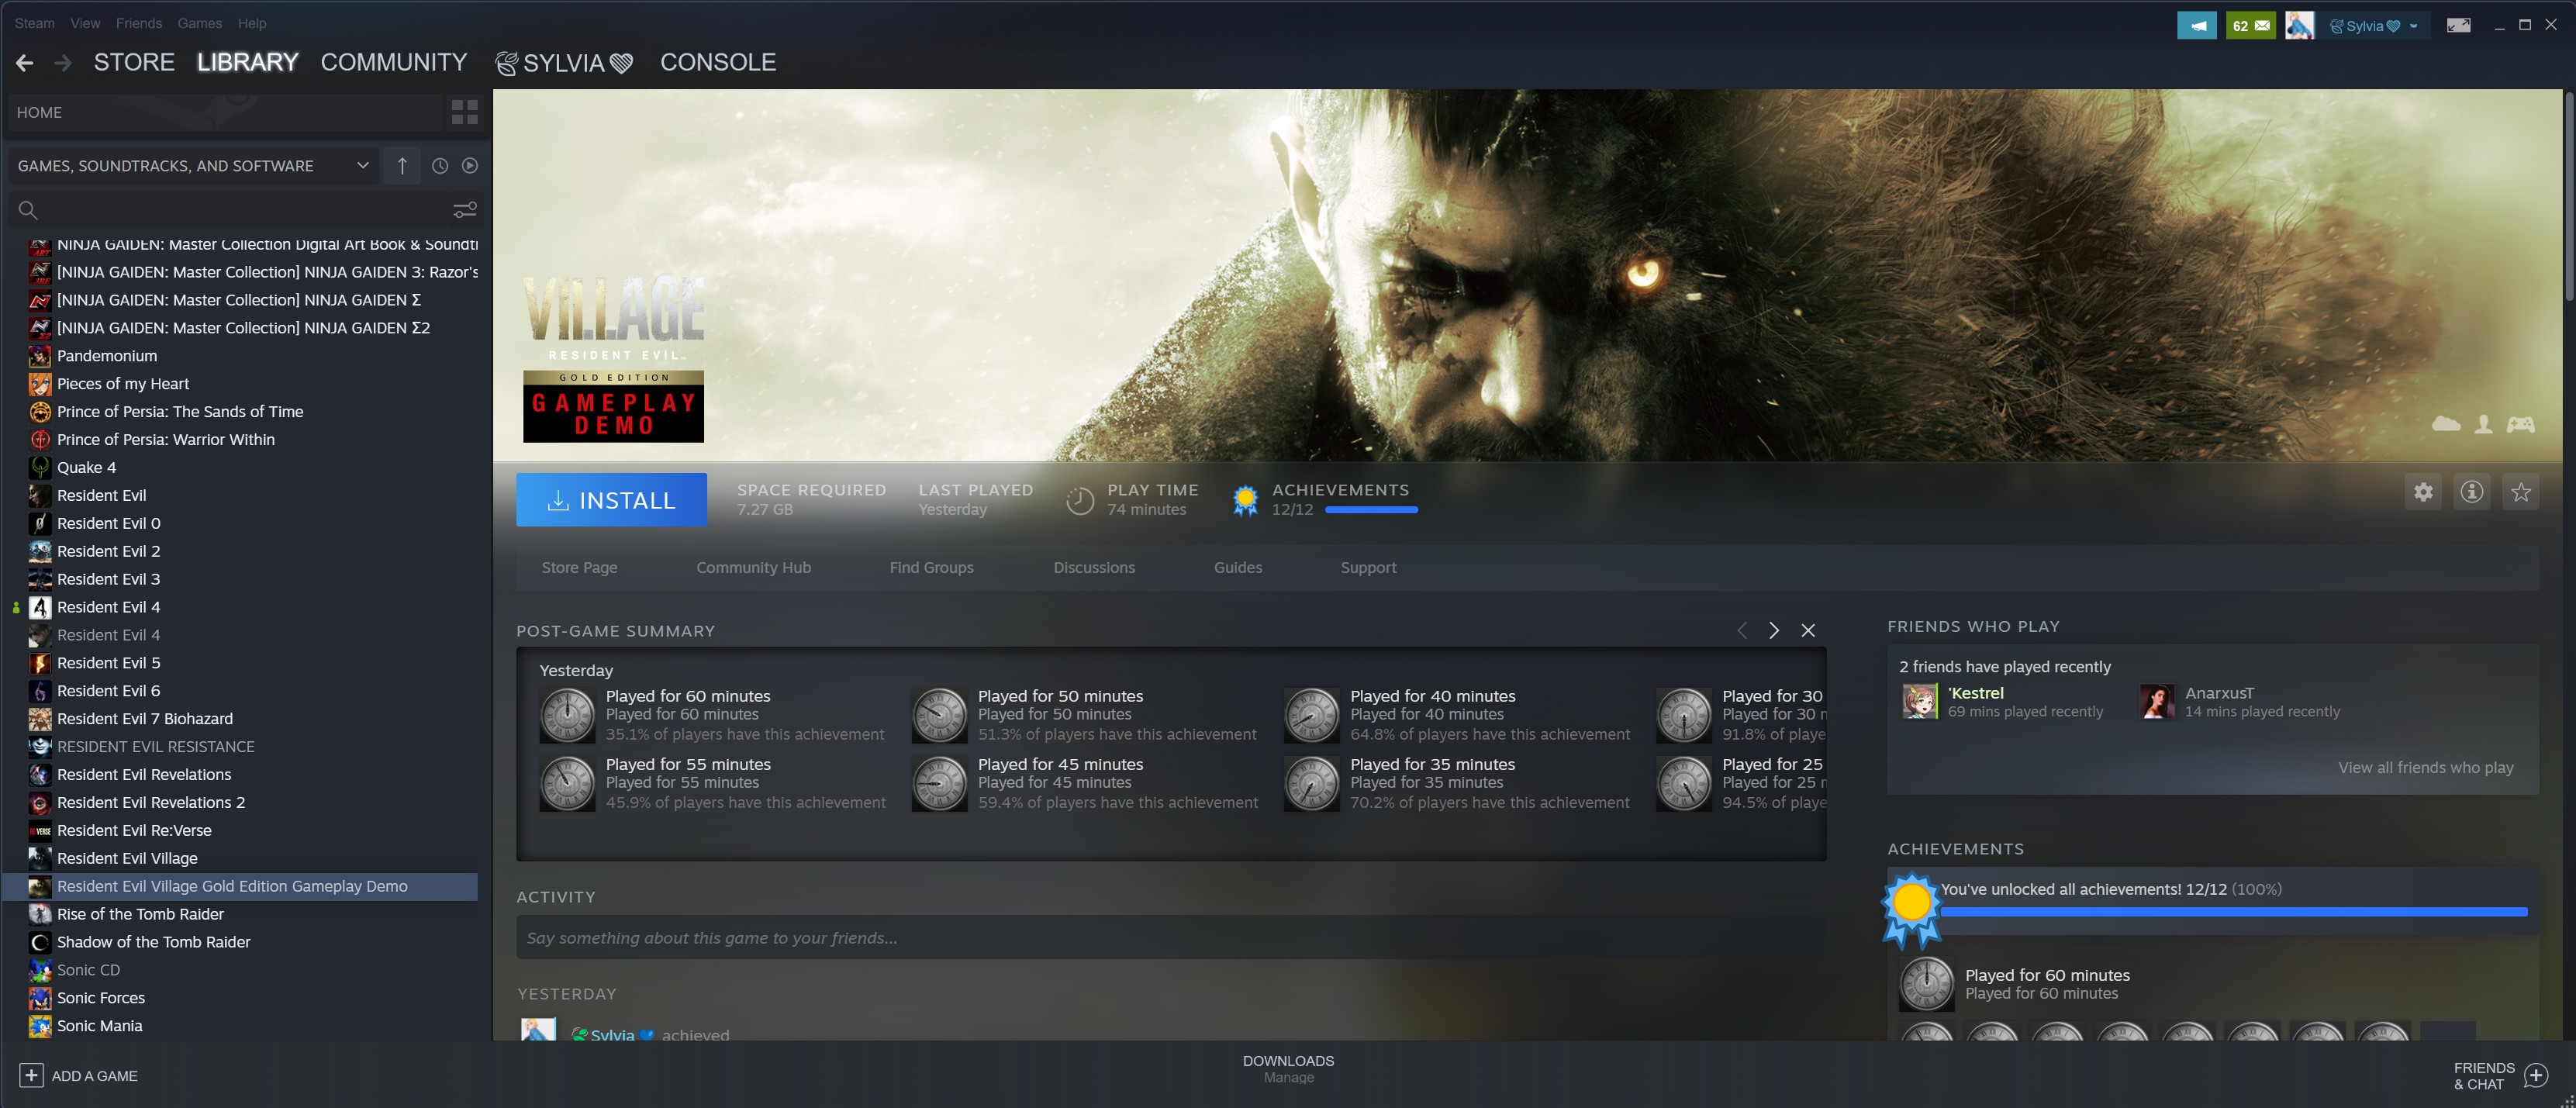
Task: Switch to the Community tab
Action: coord(393,62)
